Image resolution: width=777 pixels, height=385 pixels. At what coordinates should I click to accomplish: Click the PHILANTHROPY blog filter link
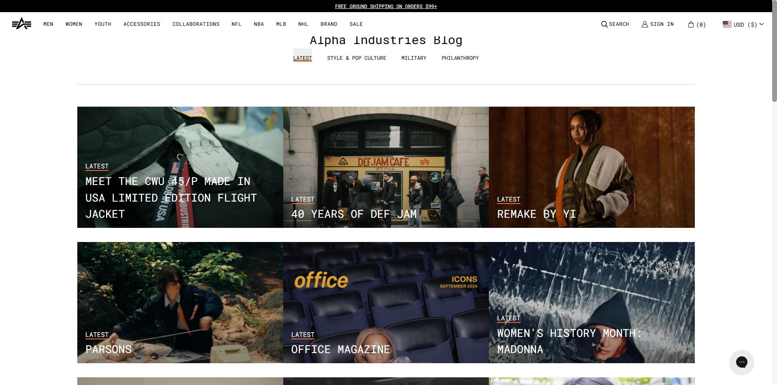tap(460, 58)
